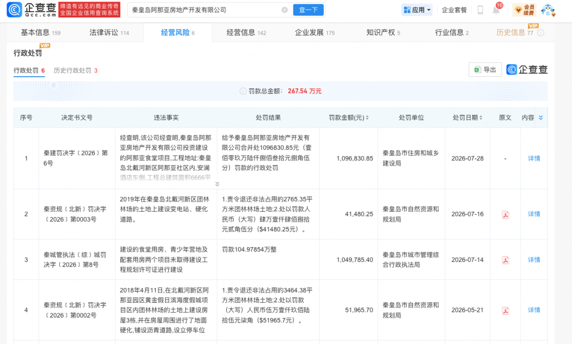Click the info icon beside 罚款总金额
This screenshot has width=572, height=344.
point(243,91)
